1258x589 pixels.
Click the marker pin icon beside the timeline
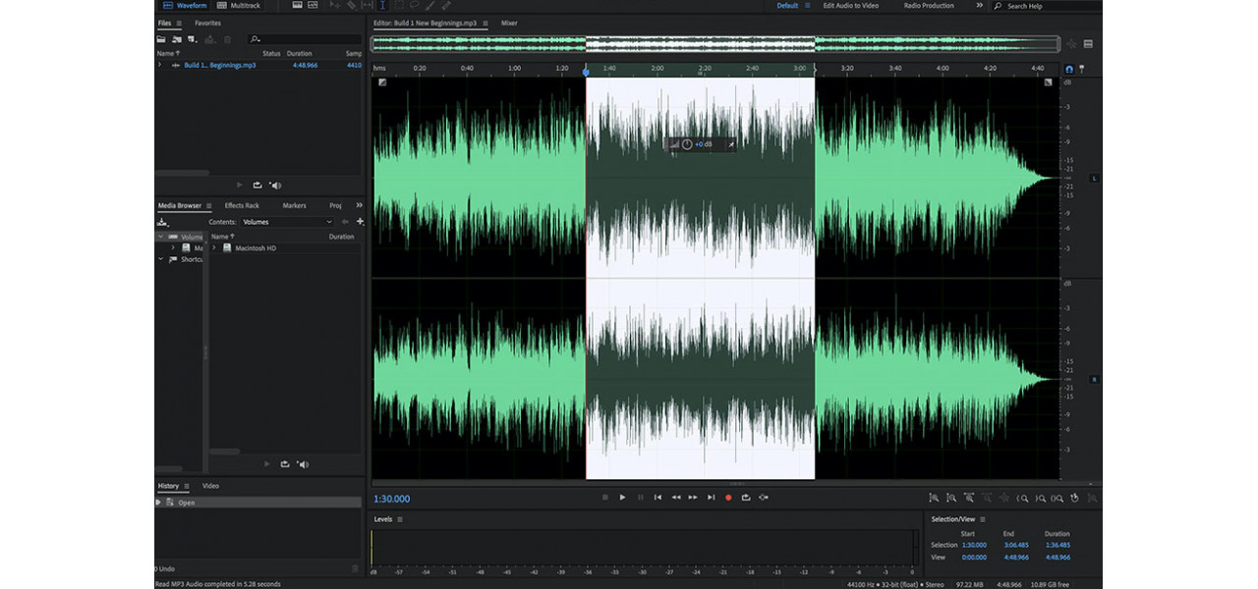(1082, 69)
